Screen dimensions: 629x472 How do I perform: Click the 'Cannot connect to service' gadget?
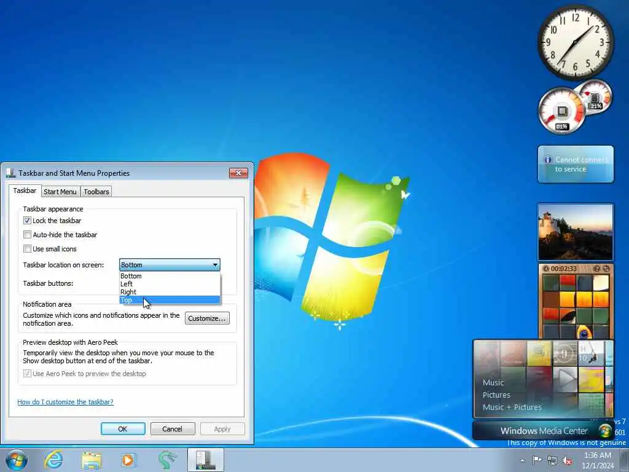pos(576,164)
